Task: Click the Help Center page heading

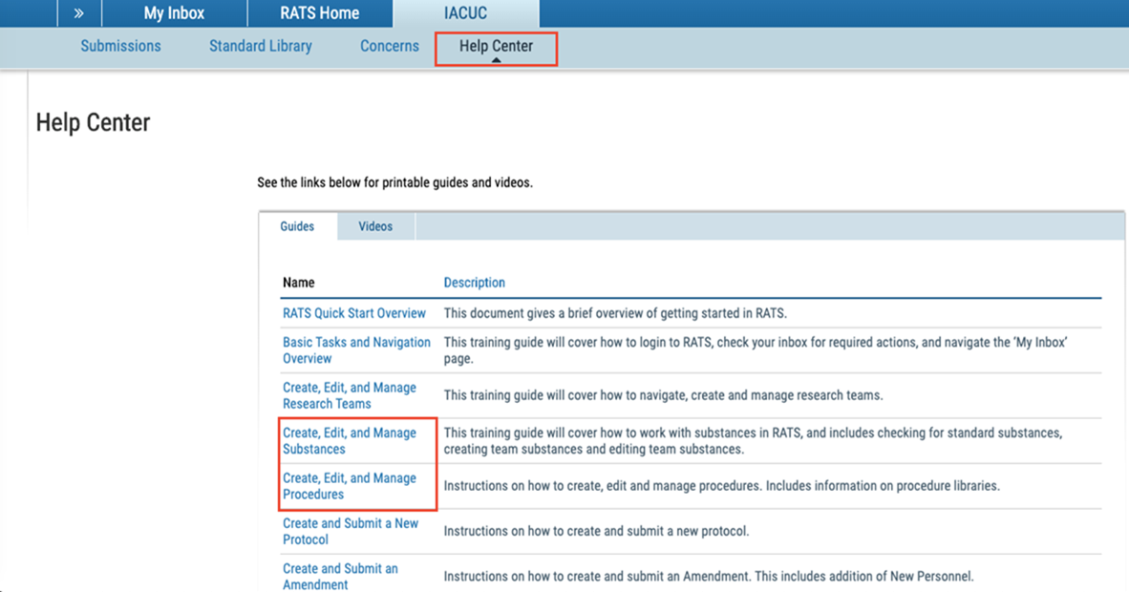Action: (x=93, y=122)
